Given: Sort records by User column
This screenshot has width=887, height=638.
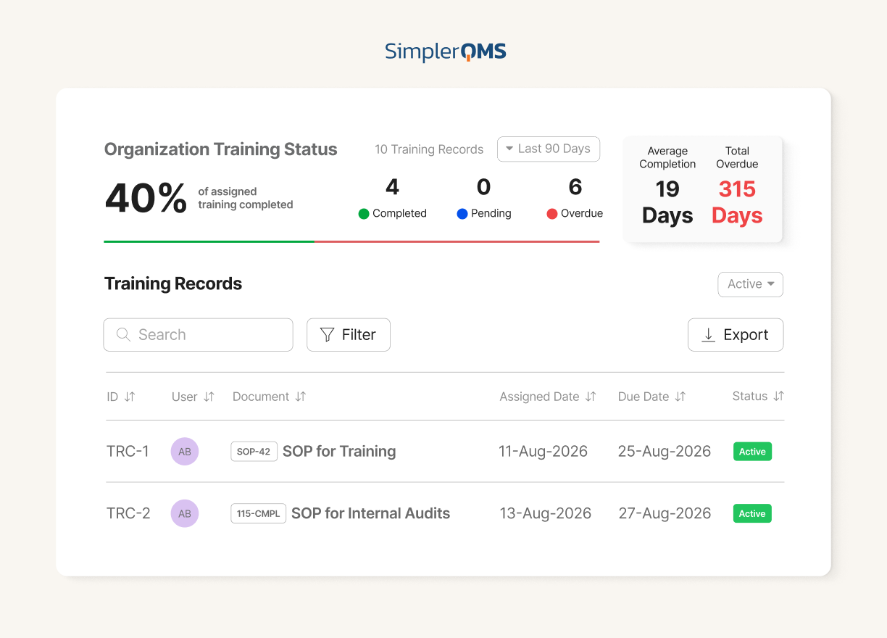Looking at the screenshot, I should (x=209, y=397).
